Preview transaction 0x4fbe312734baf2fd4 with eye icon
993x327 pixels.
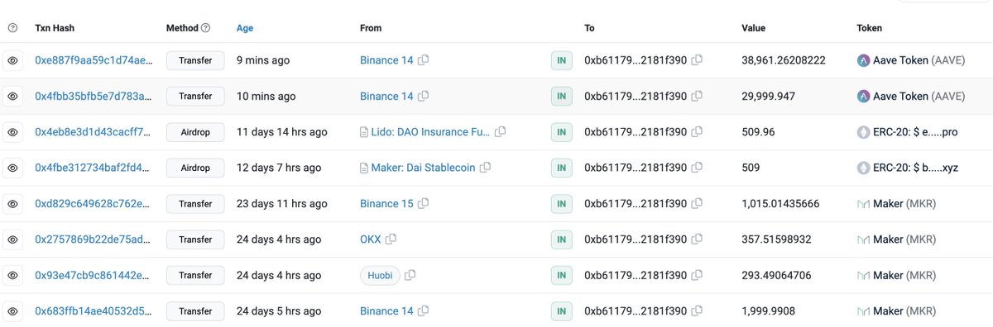[13, 168]
